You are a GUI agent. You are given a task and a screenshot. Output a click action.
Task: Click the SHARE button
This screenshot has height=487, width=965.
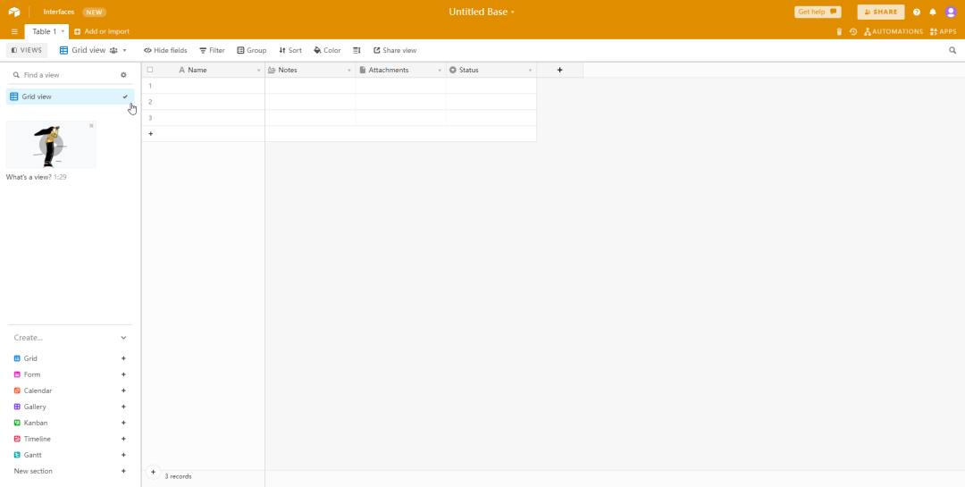pos(880,12)
